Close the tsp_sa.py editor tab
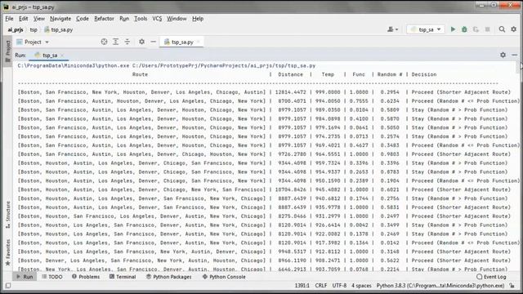 click(x=199, y=42)
